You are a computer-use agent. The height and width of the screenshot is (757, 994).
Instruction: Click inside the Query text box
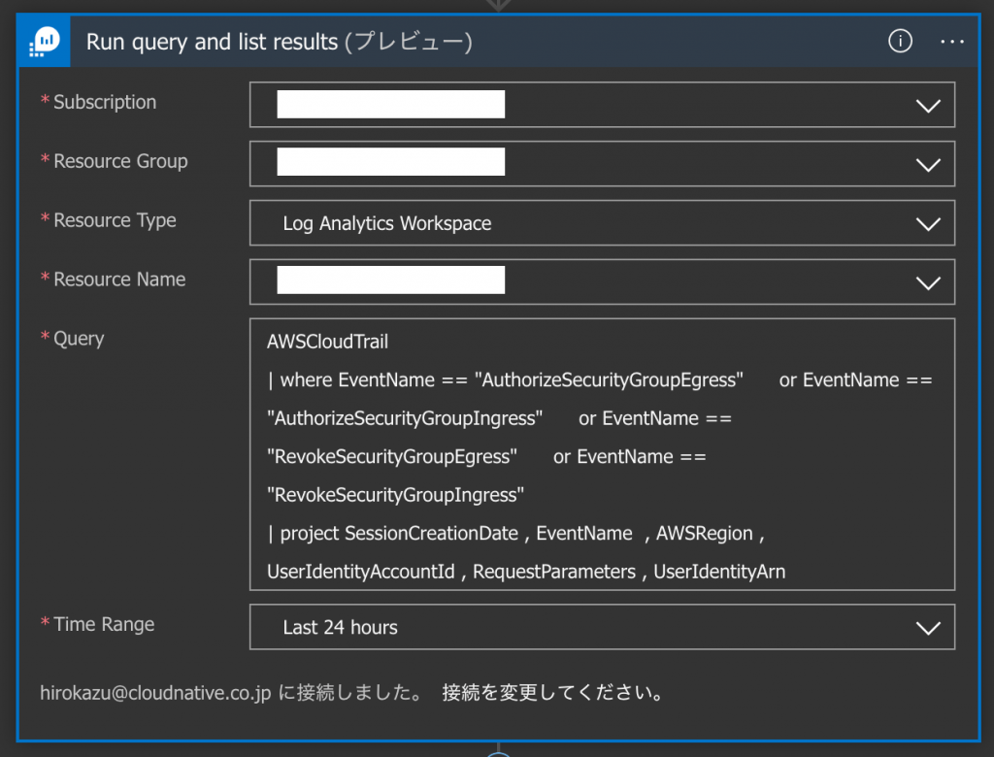click(602, 454)
